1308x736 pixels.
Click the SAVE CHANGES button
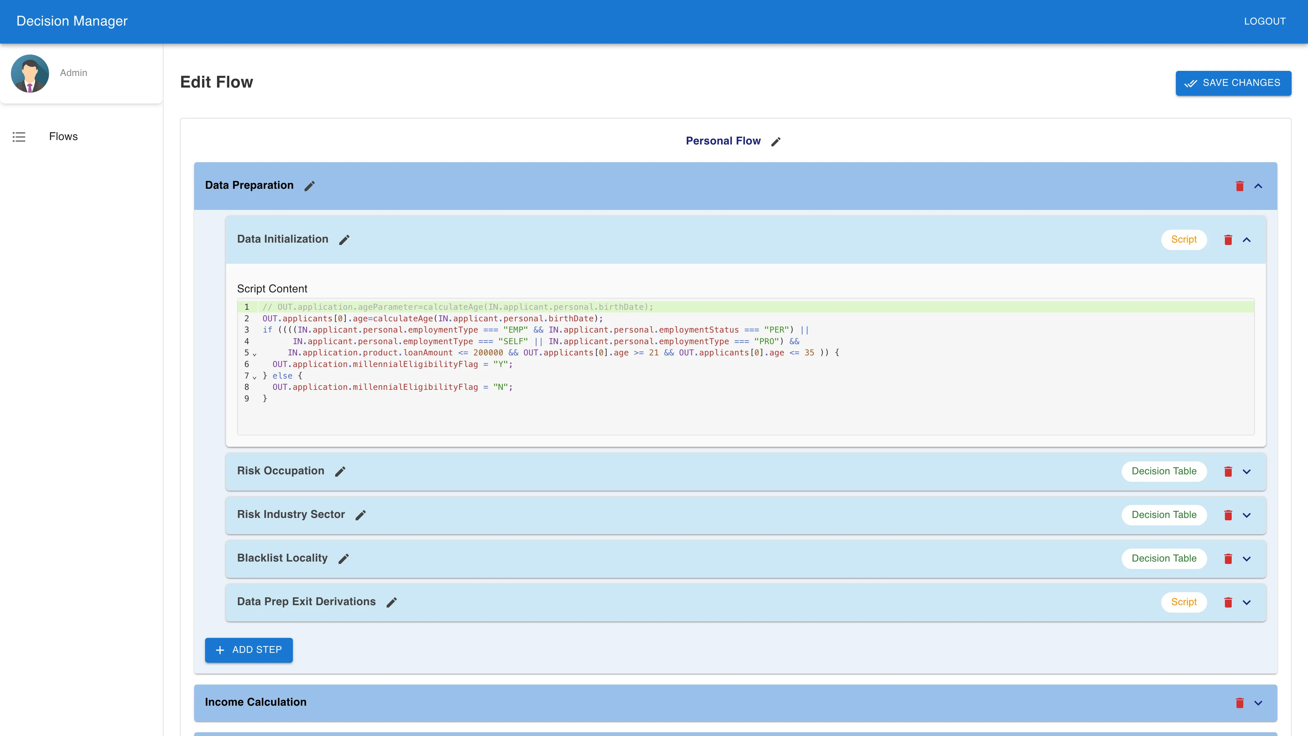tap(1233, 83)
